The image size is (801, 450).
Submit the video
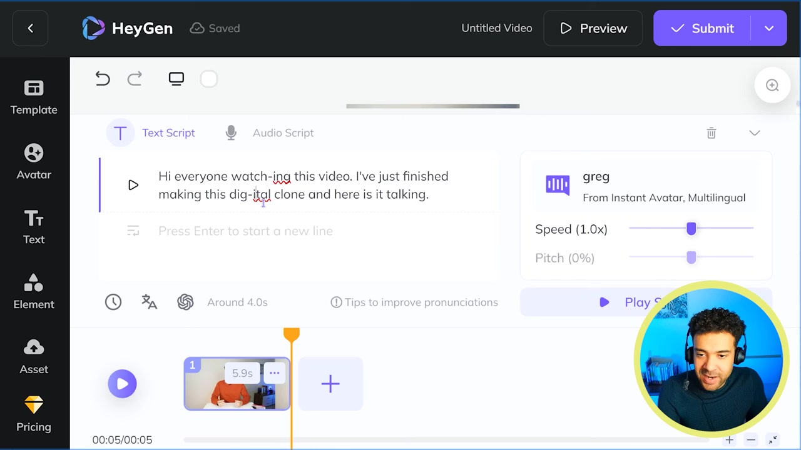coord(703,28)
